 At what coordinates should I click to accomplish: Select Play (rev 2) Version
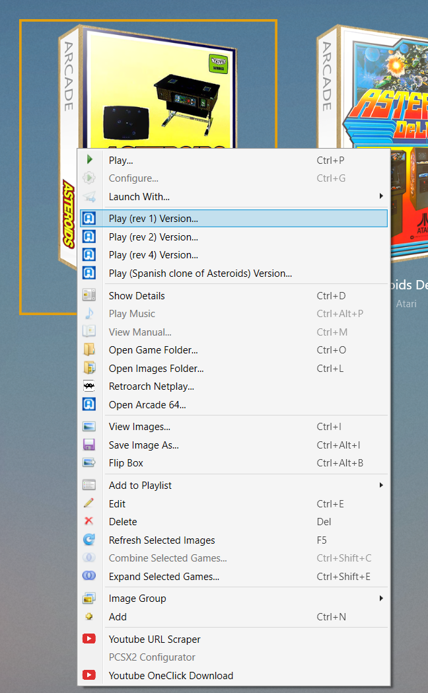point(234,237)
